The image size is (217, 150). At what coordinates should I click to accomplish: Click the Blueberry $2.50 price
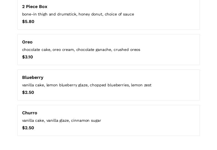tap(28, 92)
